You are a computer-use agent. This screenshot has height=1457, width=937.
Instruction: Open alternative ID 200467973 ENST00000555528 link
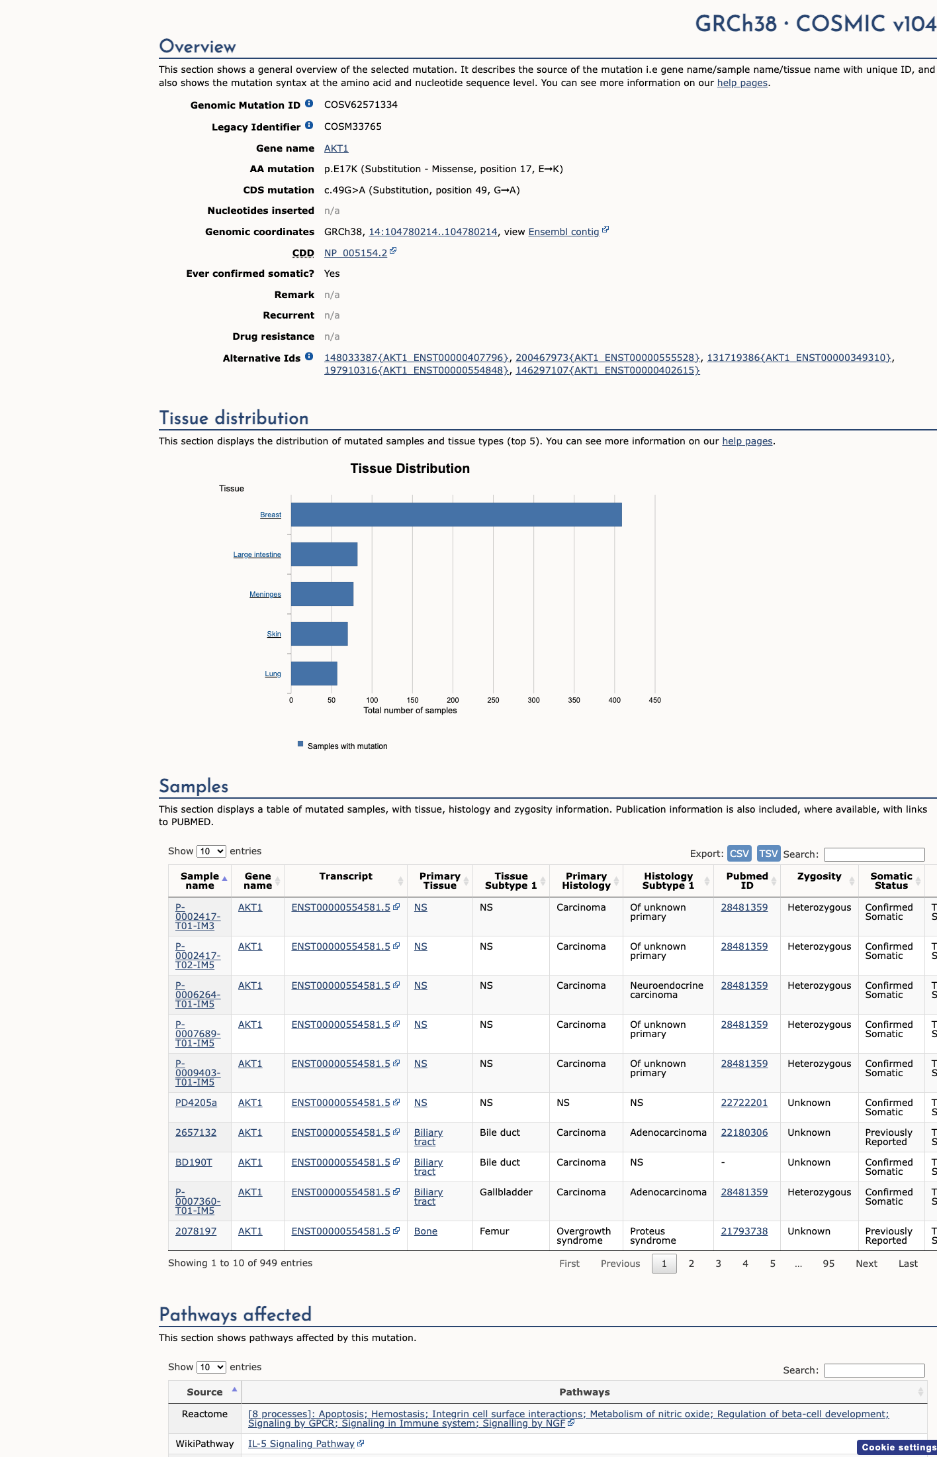point(607,358)
